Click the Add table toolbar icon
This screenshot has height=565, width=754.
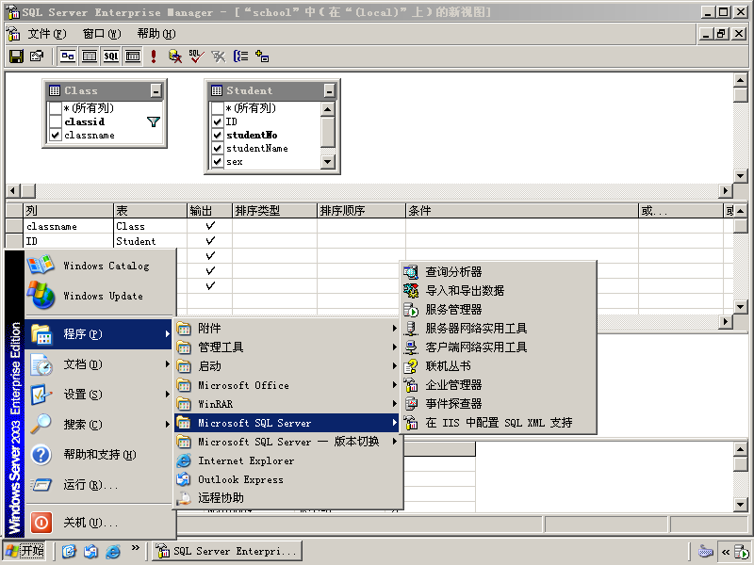click(262, 56)
